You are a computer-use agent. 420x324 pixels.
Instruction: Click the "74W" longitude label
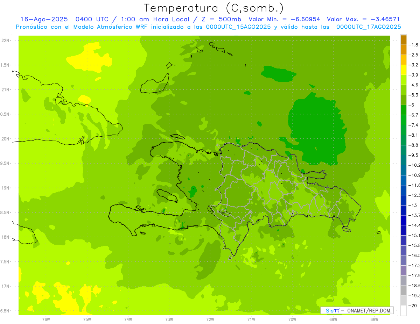click(128, 319)
